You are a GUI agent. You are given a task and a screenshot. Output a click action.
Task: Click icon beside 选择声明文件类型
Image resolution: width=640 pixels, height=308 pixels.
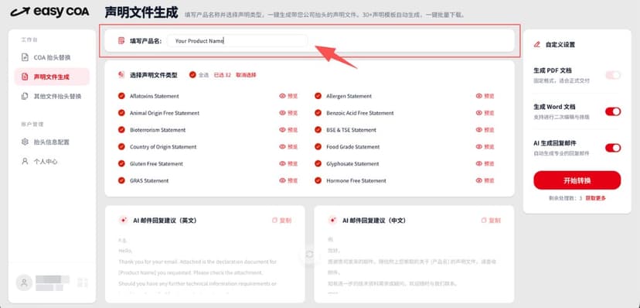click(121, 75)
